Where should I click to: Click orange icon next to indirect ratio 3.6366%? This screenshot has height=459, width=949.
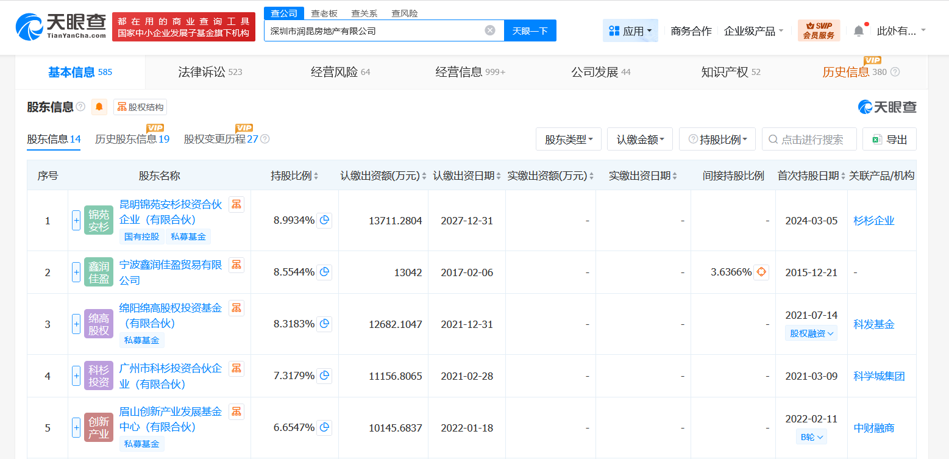click(761, 272)
